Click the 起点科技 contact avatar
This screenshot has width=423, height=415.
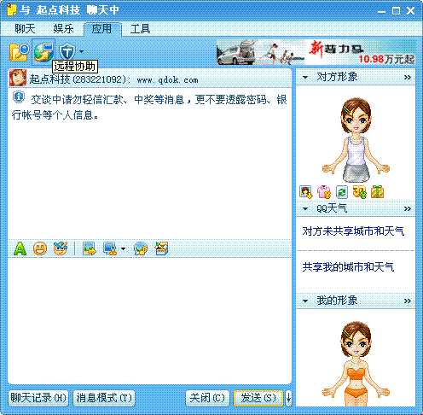coord(18,78)
